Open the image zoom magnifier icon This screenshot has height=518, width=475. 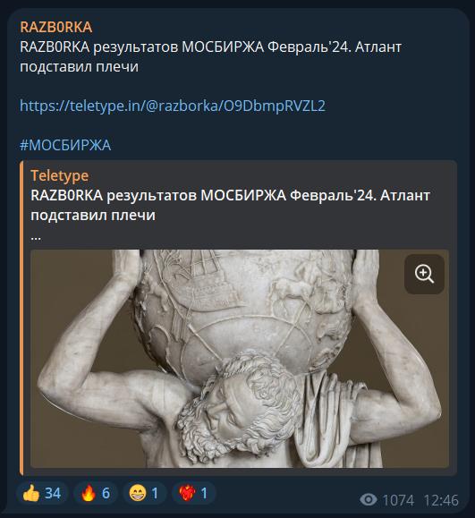click(424, 274)
